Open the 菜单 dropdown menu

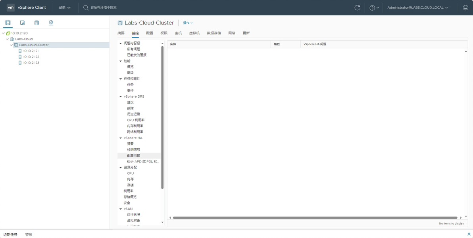pos(65,8)
